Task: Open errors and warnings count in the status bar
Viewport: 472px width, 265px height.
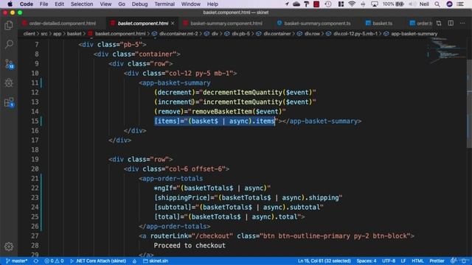Action: pos(54,261)
